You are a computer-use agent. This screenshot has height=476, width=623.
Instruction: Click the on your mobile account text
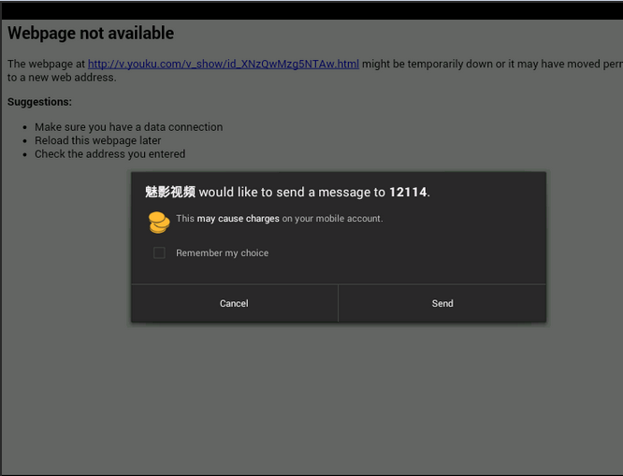tap(332, 219)
